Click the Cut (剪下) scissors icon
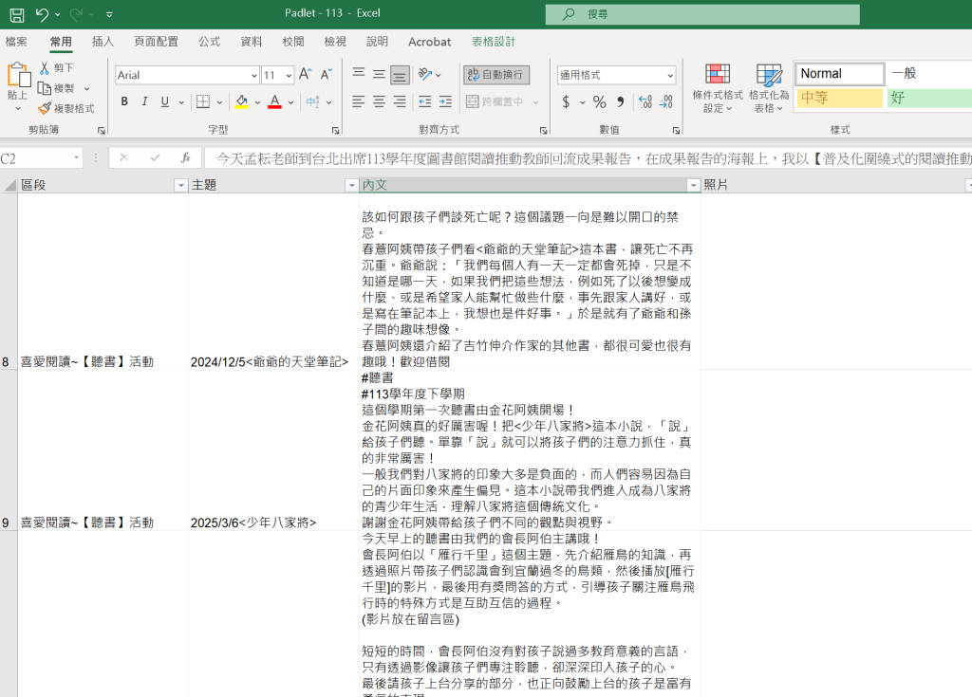The image size is (972, 697). [x=45, y=68]
